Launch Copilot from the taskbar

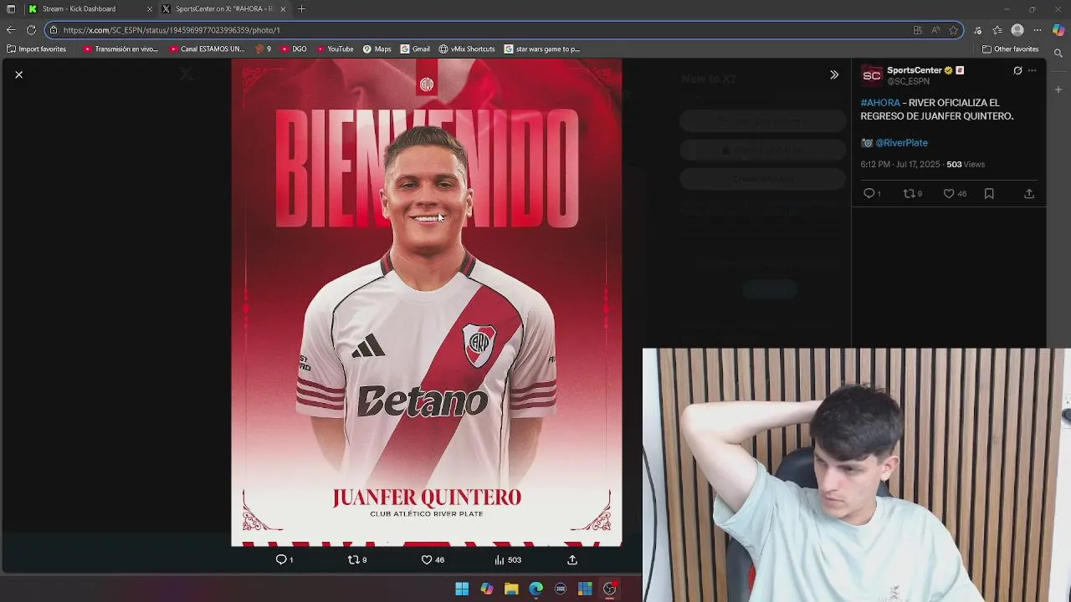coord(487,589)
